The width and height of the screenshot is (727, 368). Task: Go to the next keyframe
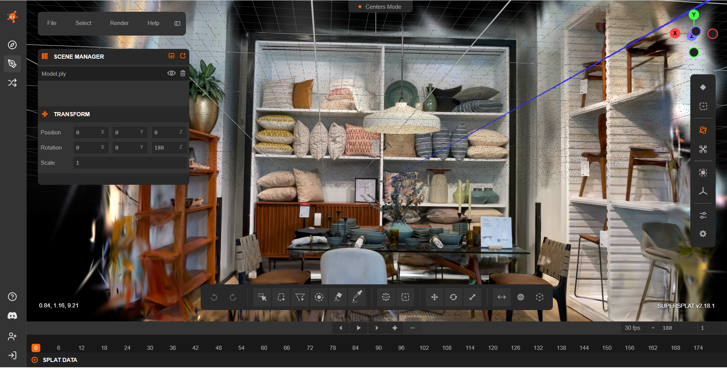pos(377,328)
